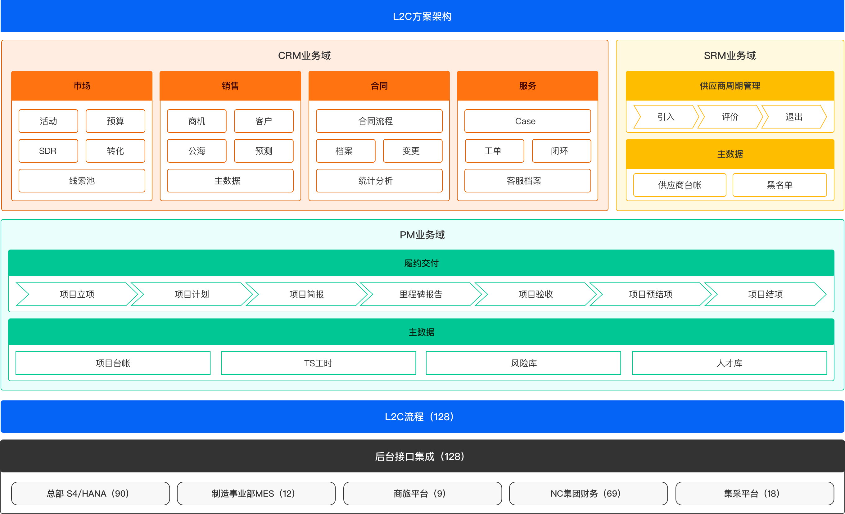Select the NC集团财务（69）pill
This screenshot has width=845, height=514.
pos(589,494)
